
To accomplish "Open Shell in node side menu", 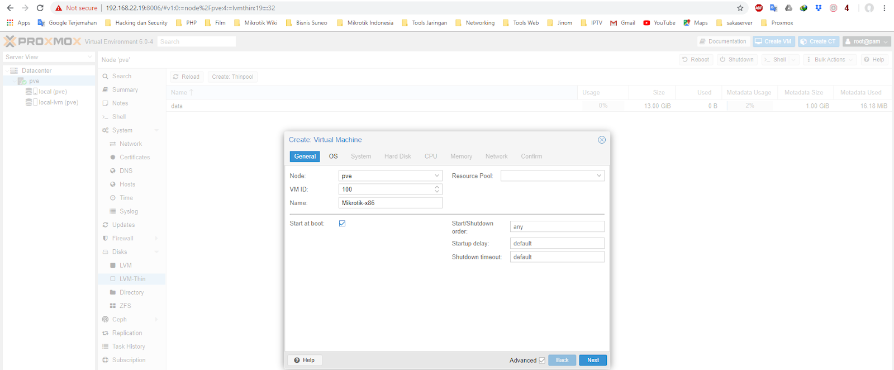I will (x=119, y=117).
